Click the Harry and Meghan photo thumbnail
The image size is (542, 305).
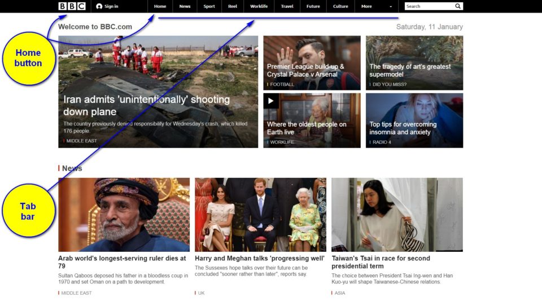[x=260, y=215]
